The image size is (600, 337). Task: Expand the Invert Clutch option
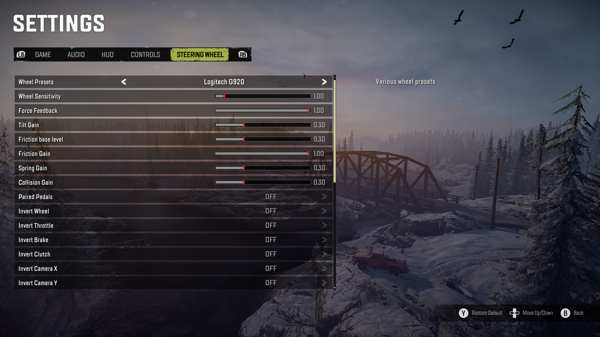(324, 254)
